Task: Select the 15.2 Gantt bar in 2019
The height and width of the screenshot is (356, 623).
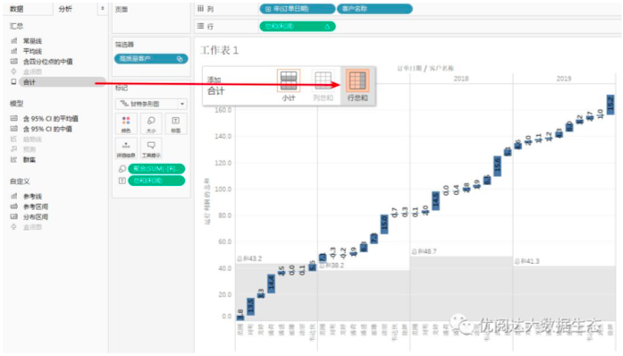Action: [x=610, y=105]
